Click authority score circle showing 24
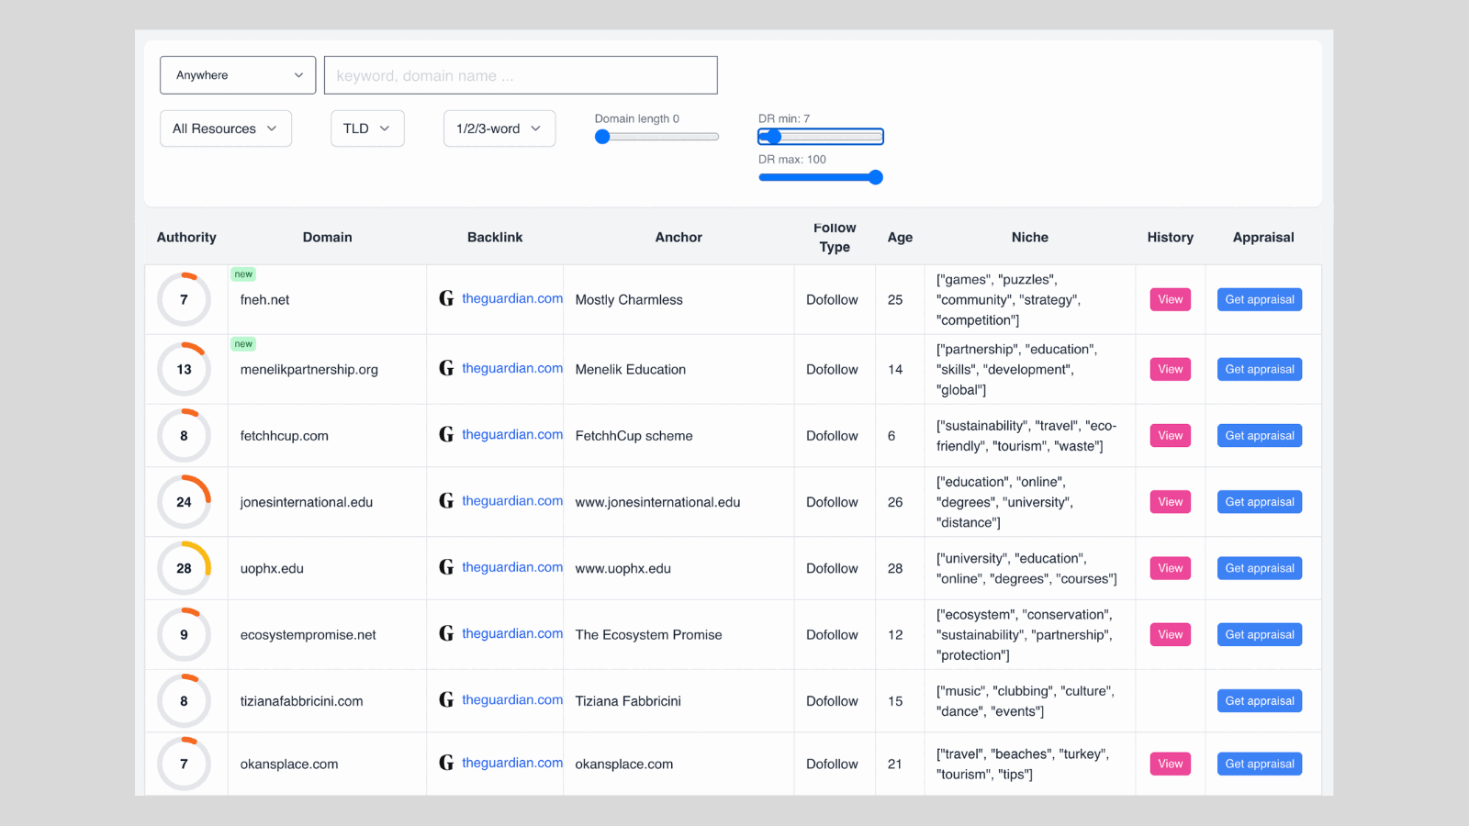 [184, 502]
